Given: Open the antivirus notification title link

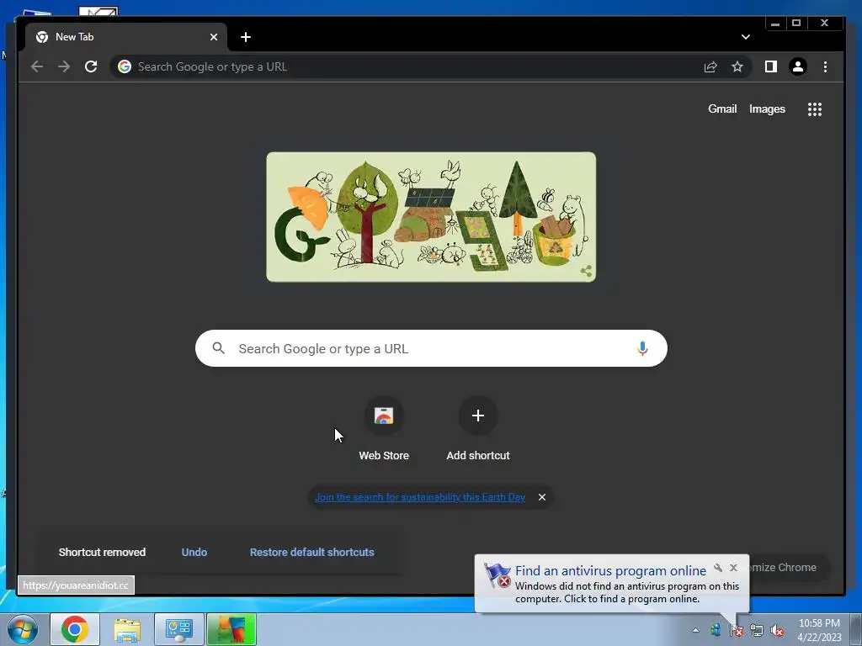Looking at the screenshot, I should click(x=610, y=571).
